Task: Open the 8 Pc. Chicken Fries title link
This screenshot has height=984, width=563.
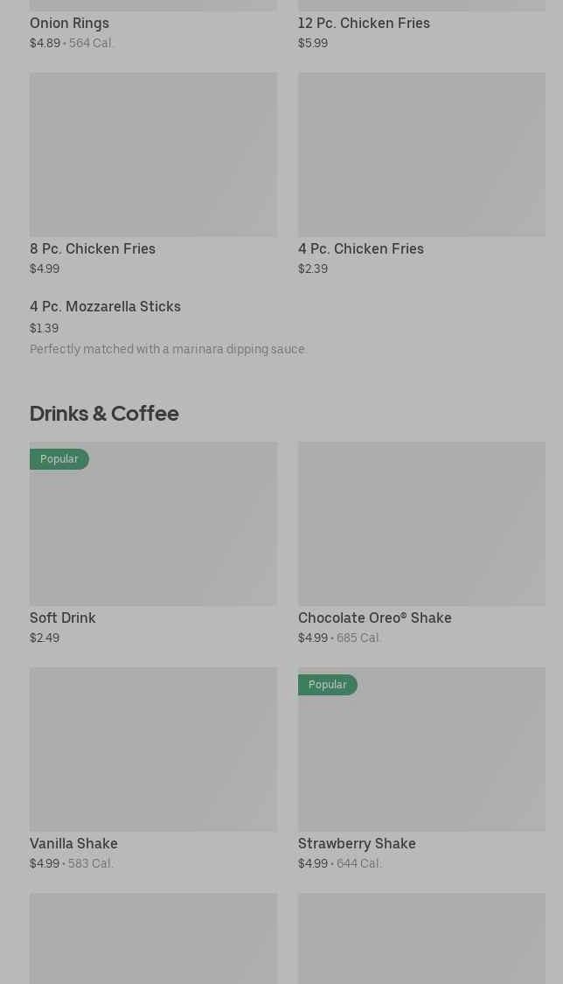Action: 93,249
